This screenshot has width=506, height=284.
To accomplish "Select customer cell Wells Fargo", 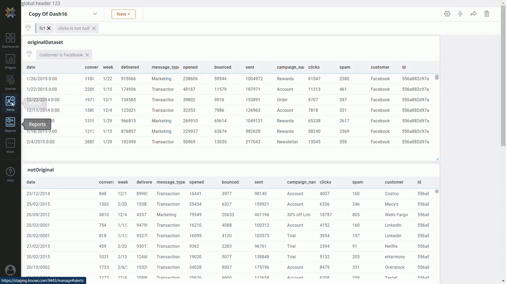I will coord(396,215).
